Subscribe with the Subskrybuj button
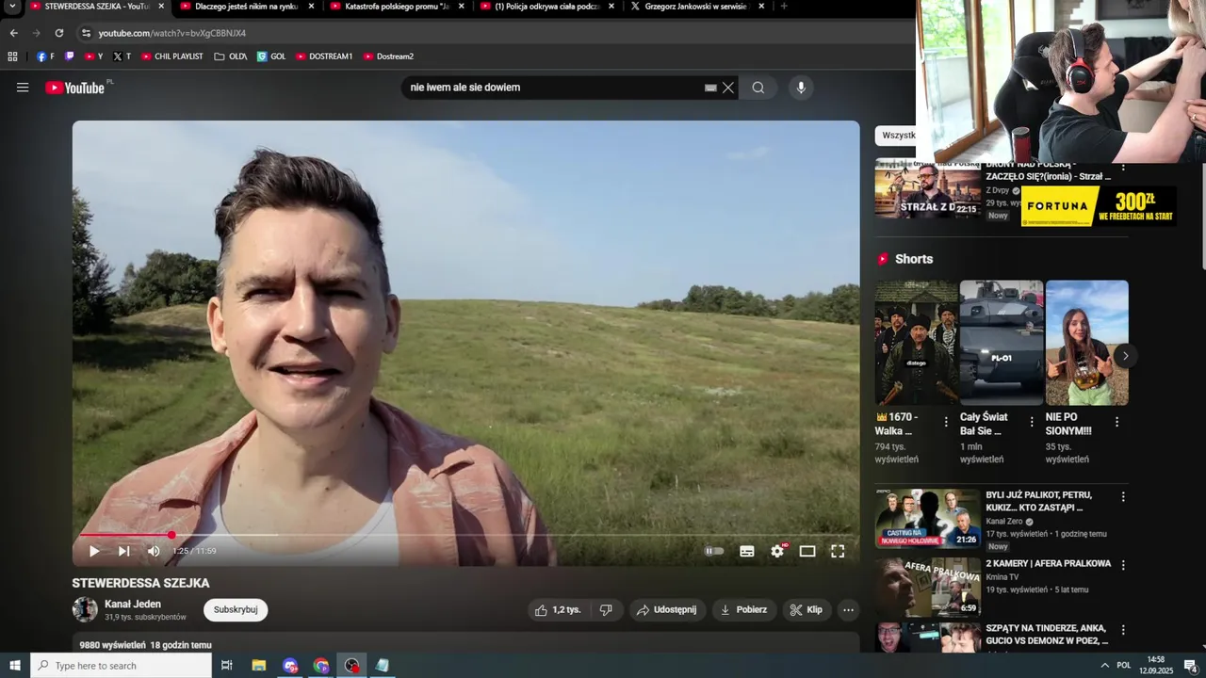The height and width of the screenshot is (678, 1206). click(x=236, y=609)
